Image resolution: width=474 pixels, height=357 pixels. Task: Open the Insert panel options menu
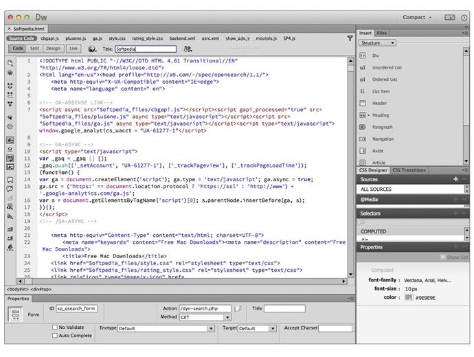coord(464,33)
